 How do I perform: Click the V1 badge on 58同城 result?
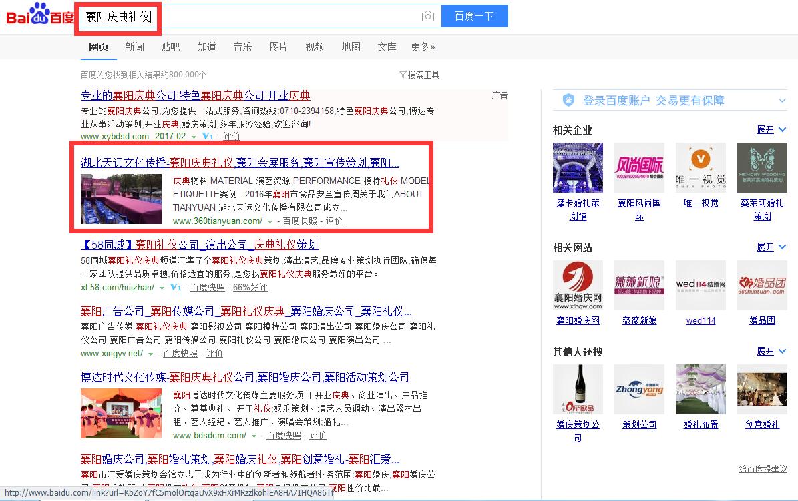175,288
